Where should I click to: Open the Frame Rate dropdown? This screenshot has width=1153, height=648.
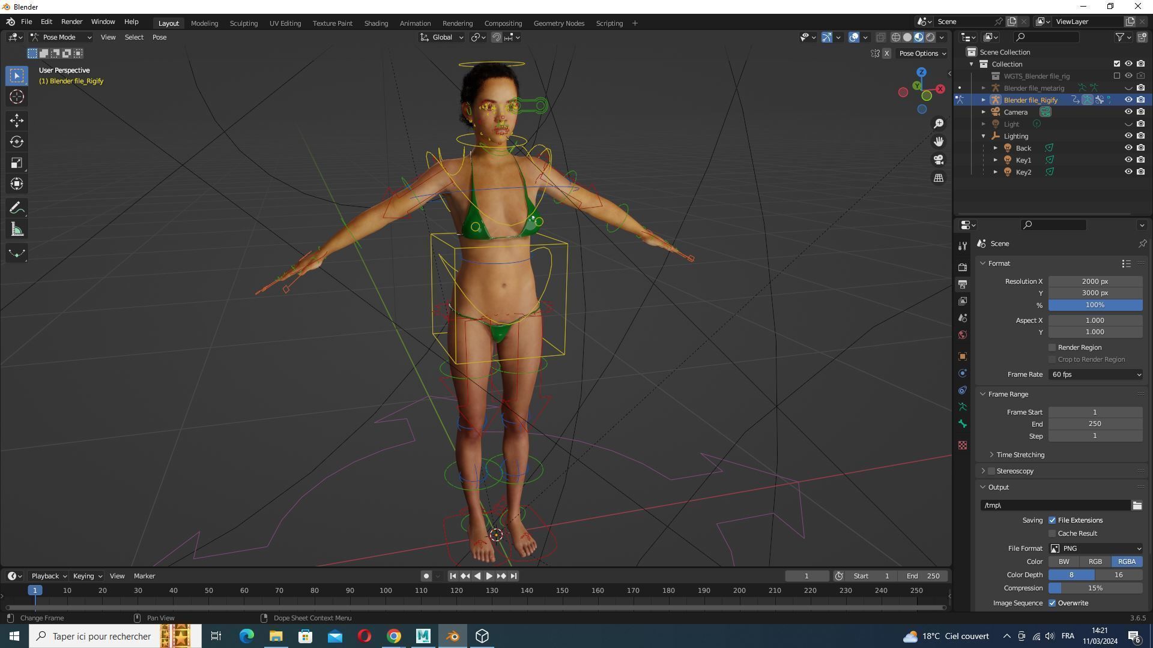coord(1095,374)
